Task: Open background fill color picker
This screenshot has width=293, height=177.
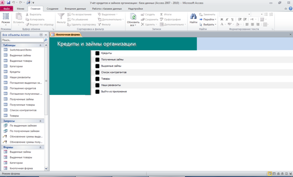Action: point(239,24)
